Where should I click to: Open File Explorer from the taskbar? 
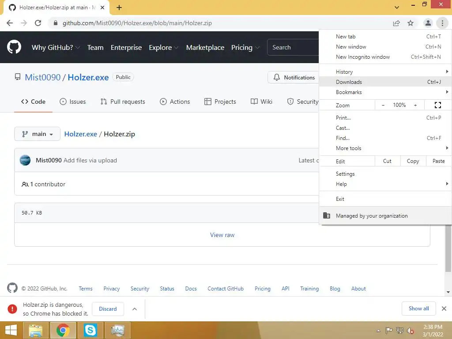(x=35, y=330)
